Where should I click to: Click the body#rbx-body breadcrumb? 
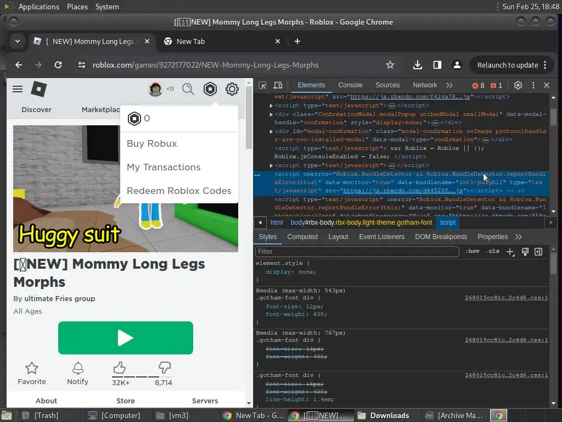[361, 223]
